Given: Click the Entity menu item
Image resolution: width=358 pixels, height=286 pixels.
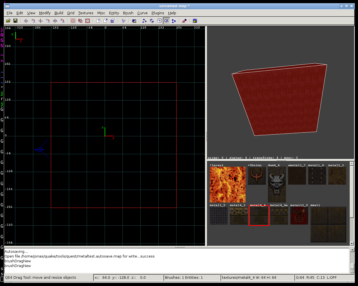Looking at the screenshot, I should click(114, 13).
